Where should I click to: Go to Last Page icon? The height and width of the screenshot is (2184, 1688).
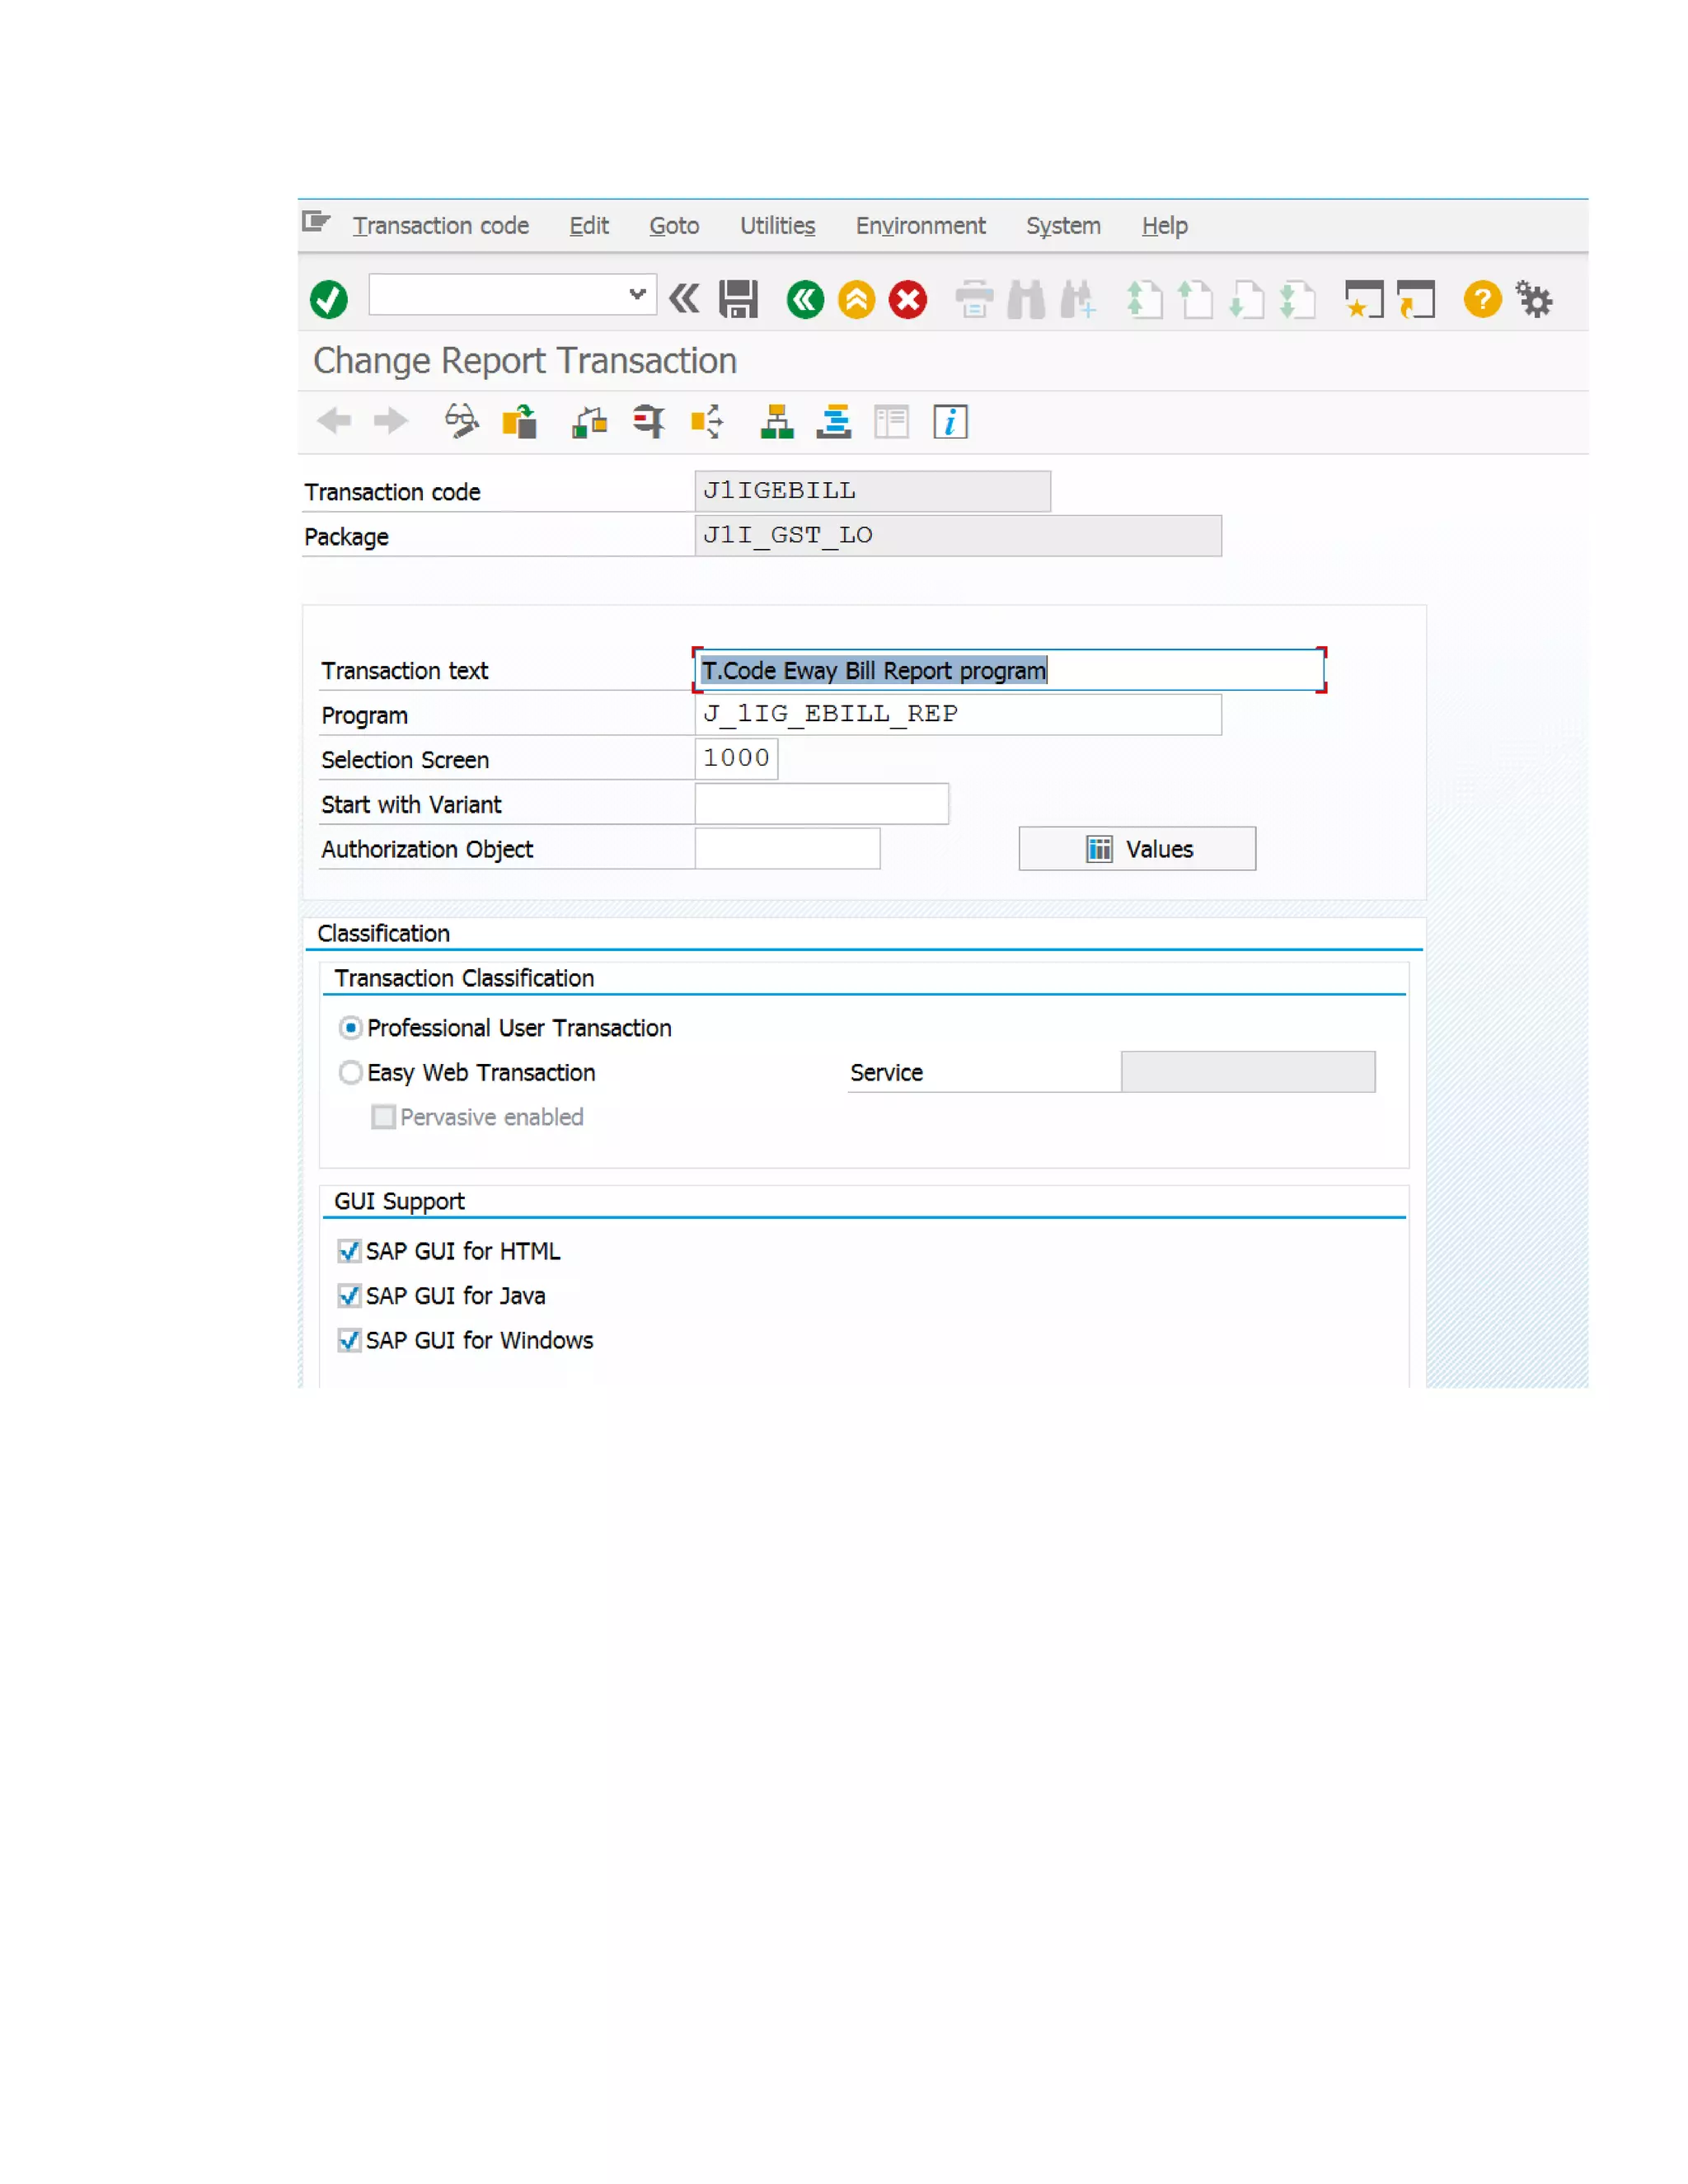coord(1297,299)
